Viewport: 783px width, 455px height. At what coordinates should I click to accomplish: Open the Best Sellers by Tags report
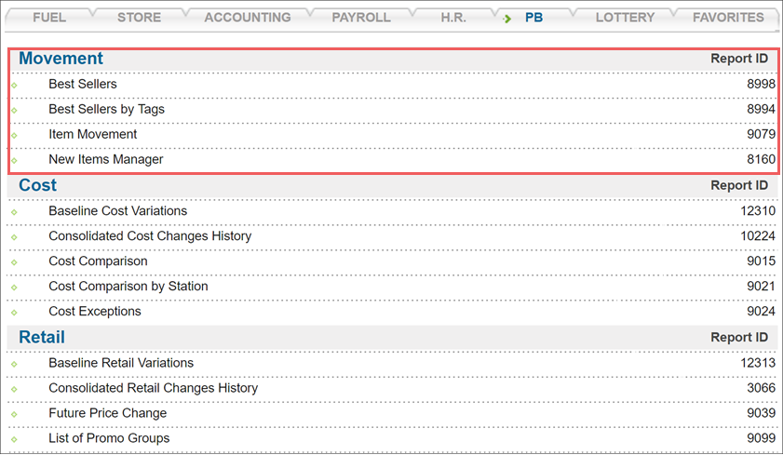tap(106, 109)
